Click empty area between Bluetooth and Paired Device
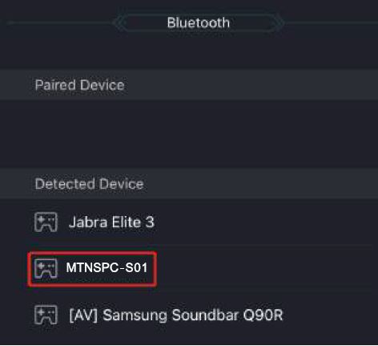Screen dimensions: 378x346 point(189,51)
